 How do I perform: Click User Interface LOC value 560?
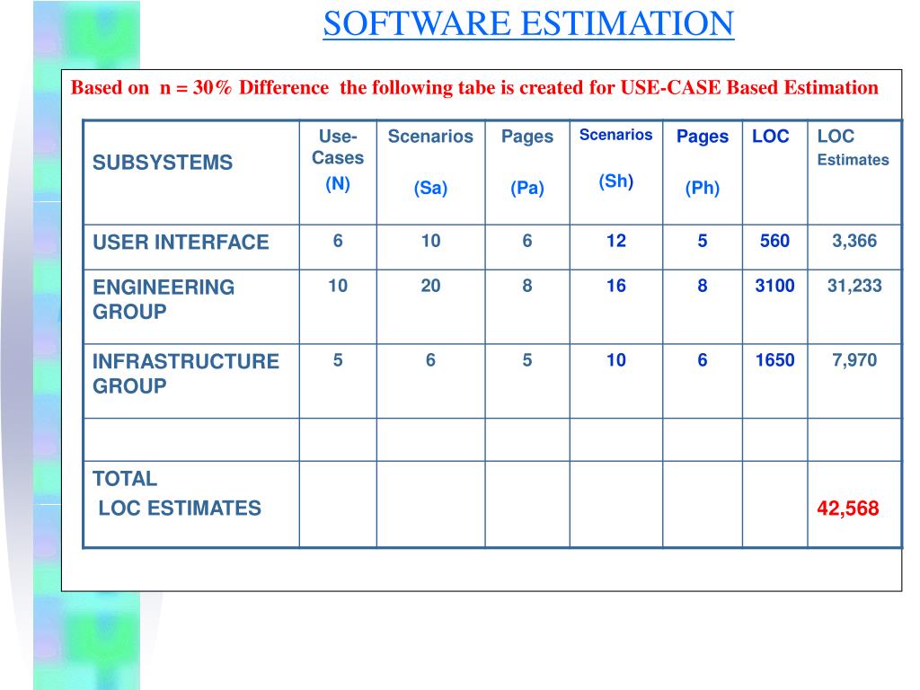coord(774,241)
